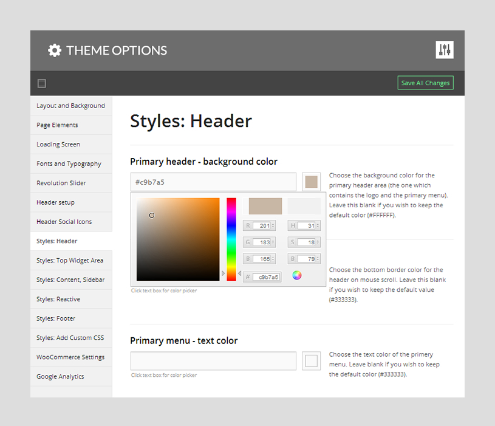495x426 pixels.
Task: Click the stepper arrows on the G field
Action: coord(273,242)
